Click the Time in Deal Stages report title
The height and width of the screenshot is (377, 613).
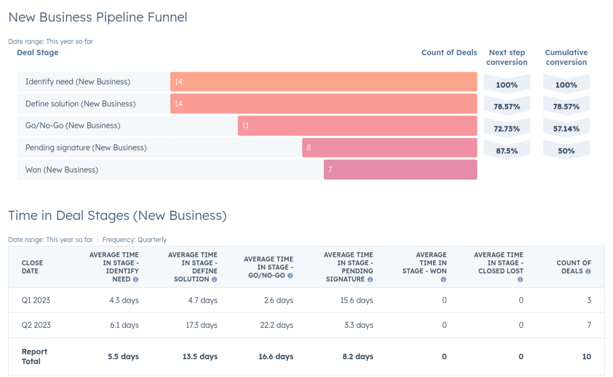click(117, 216)
